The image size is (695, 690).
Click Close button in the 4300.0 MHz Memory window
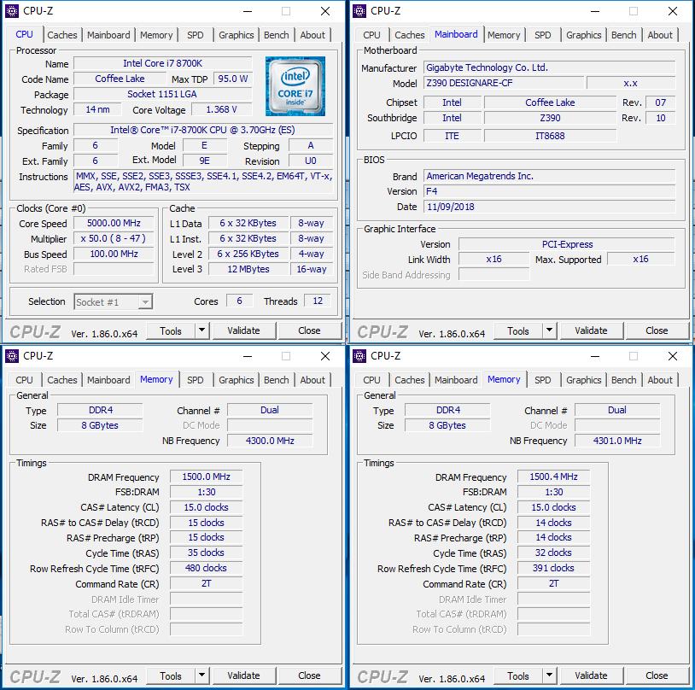[x=309, y=675]
